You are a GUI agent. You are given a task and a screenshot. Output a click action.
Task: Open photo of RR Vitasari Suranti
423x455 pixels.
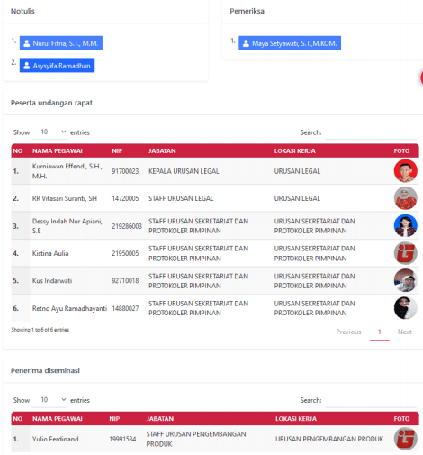point(405,198)
